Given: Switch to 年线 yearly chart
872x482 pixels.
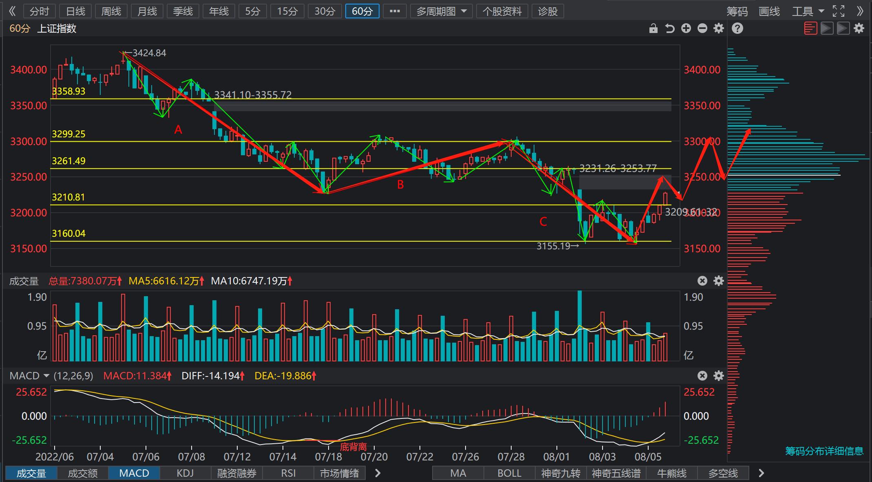Looking at the screenshot, I should (x=219, y=11).
